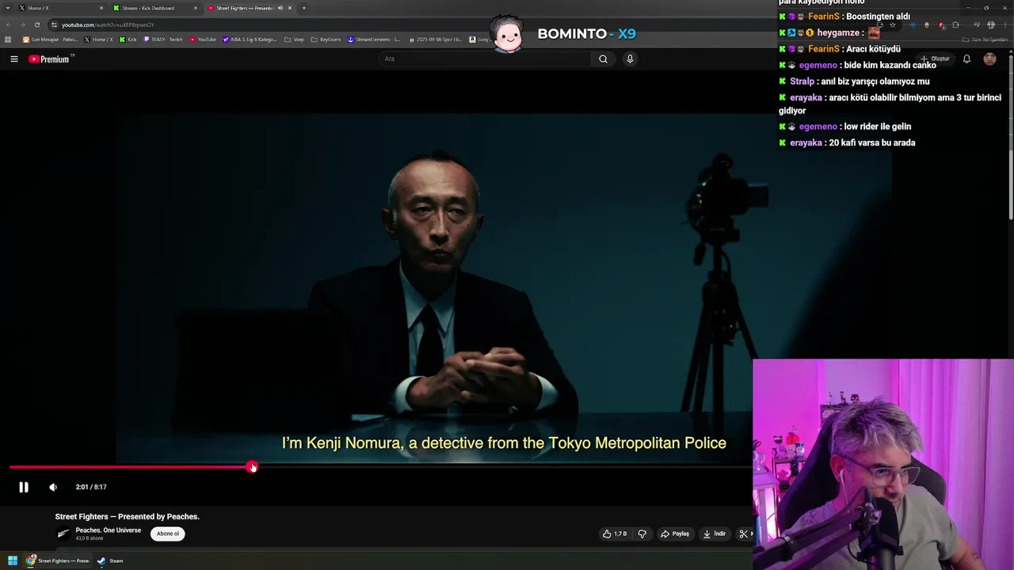
Task: Open the Son Mesajlar bookmark
Action: [x=50, y=39]
